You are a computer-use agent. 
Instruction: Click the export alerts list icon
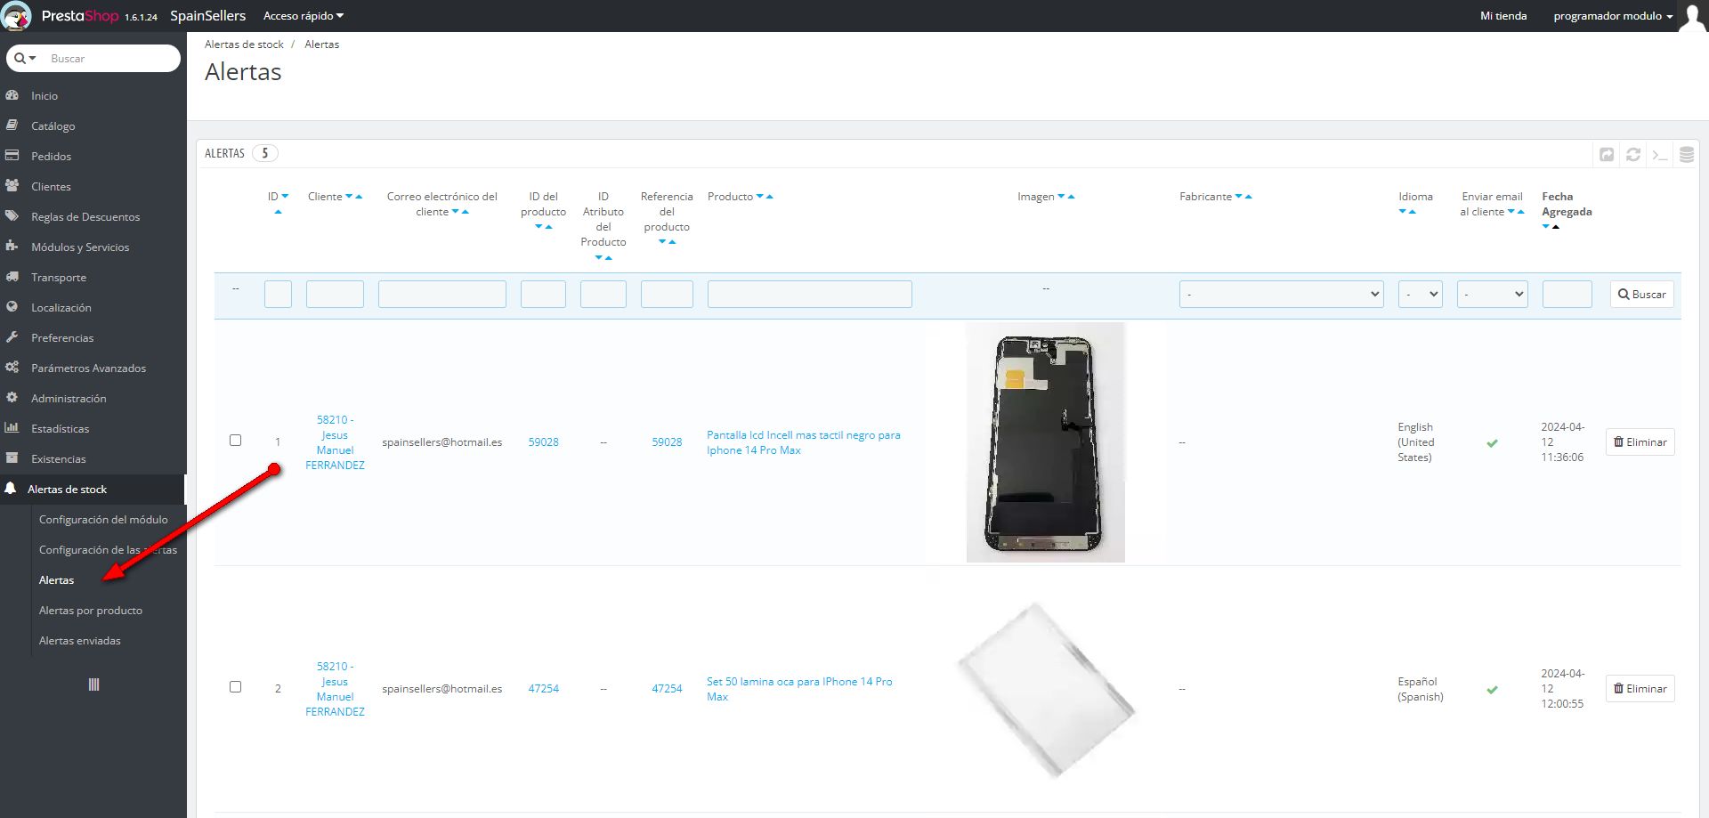1607,155
